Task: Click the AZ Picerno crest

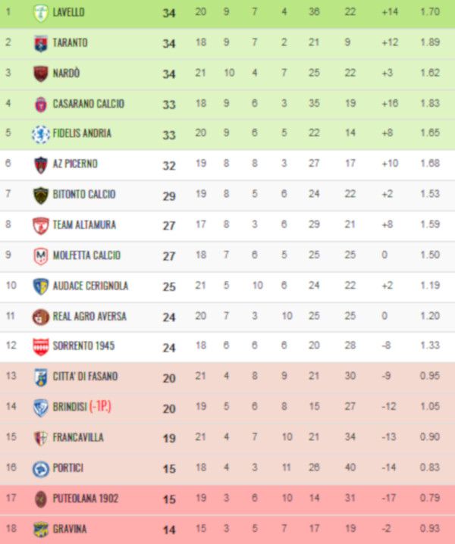Action: (x=41, y=165)
